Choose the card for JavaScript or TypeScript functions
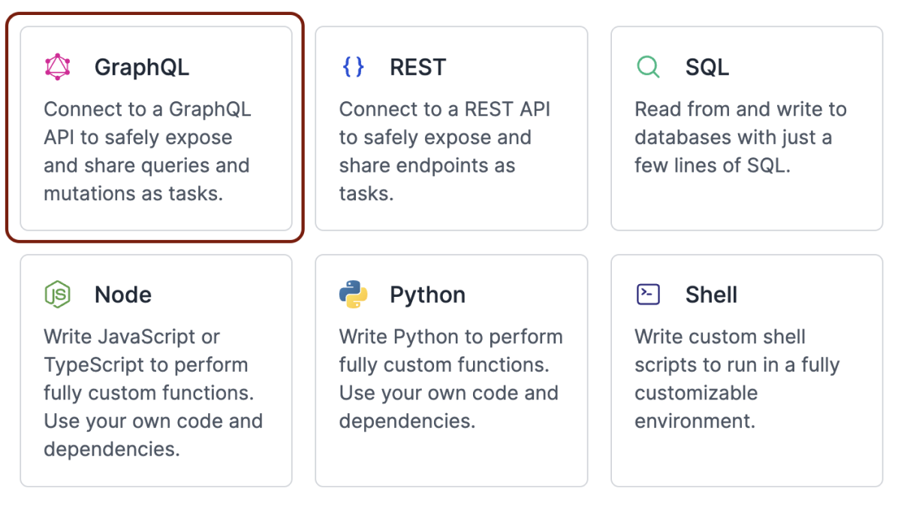 coord(156,371)
